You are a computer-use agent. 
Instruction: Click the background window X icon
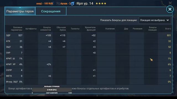point(170,3)
